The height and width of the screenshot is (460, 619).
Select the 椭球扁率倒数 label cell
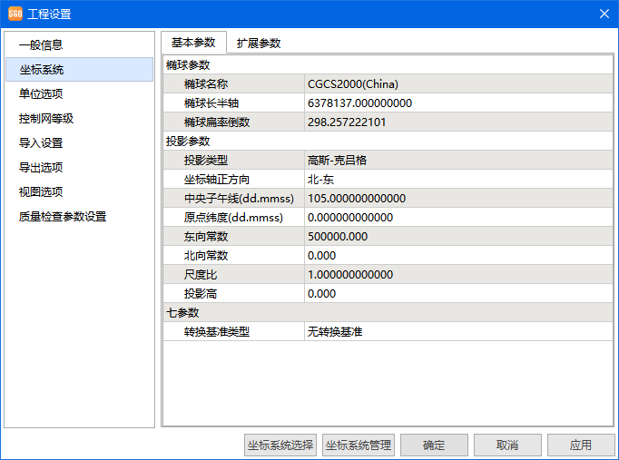(233, 122)
